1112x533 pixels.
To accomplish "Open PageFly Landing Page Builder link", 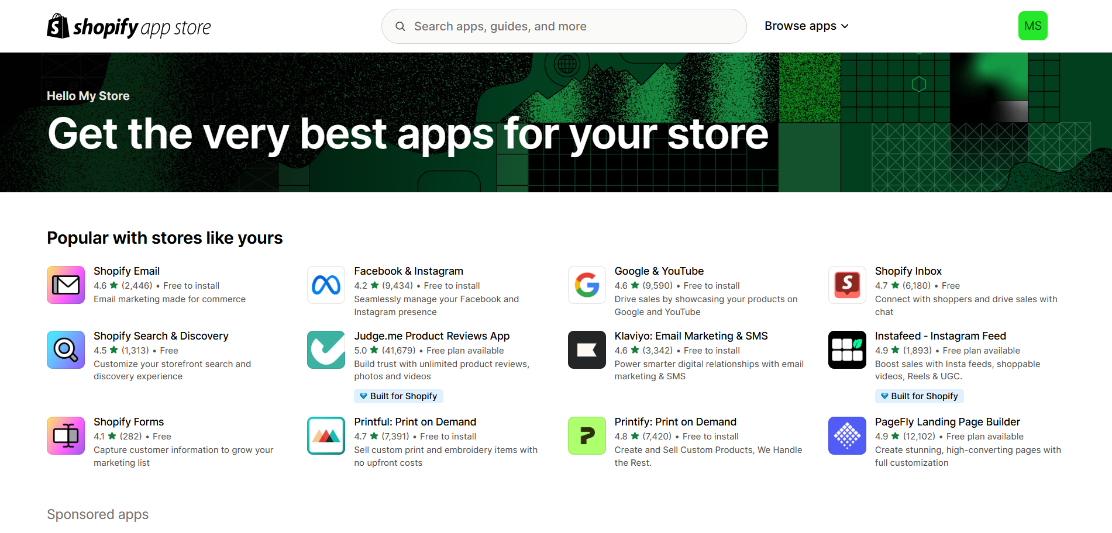I will (947, 422).
